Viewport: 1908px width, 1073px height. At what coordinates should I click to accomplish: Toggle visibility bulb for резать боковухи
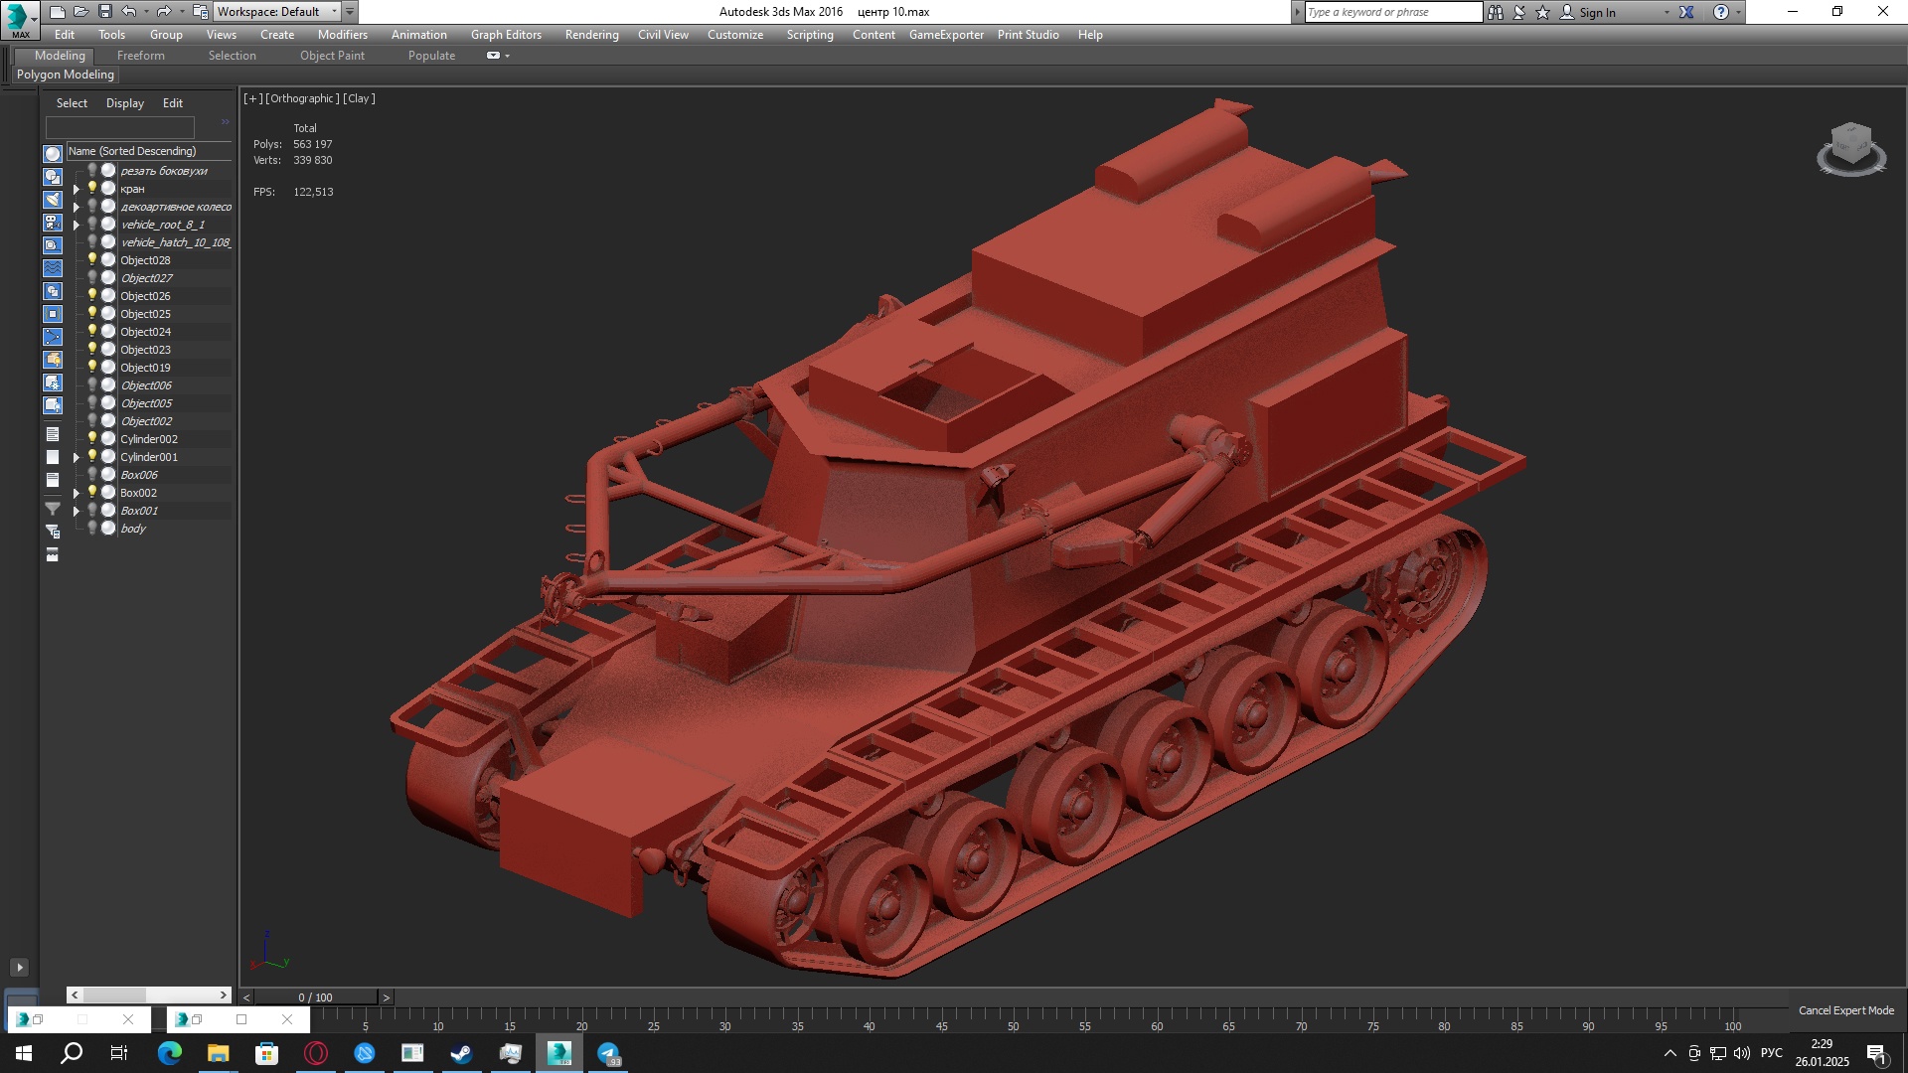tap(92, 170)
